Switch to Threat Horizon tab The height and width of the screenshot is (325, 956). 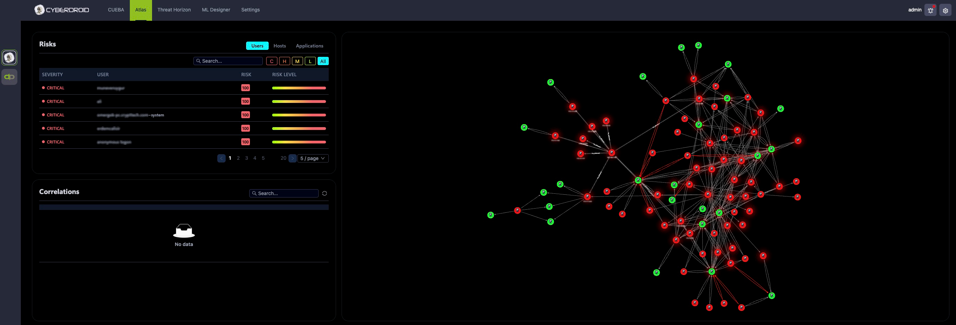[x=174, y=10]
